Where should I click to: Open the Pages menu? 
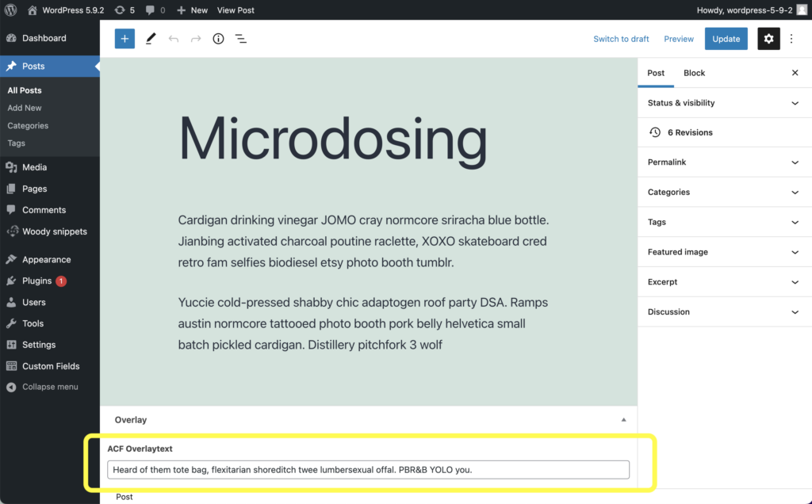[50, 189]
